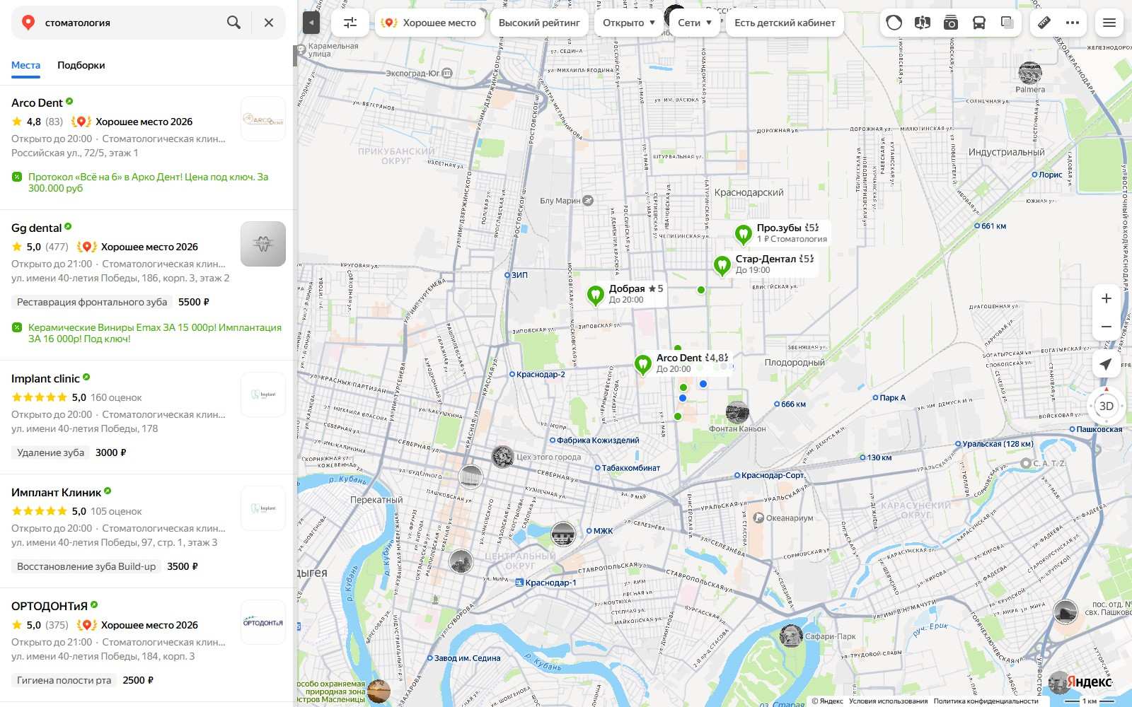
Task: Zoom out with the minus button
Action: pyautogui.click(x=1107, y=327)
